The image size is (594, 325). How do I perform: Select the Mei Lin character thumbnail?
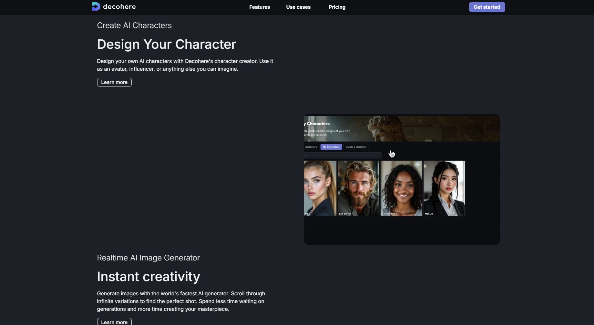(x=444, y=188)
